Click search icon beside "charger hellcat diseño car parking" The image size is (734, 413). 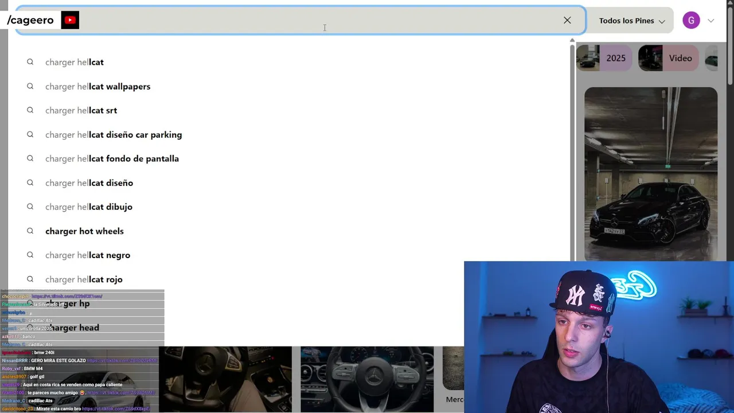(30, 134)
